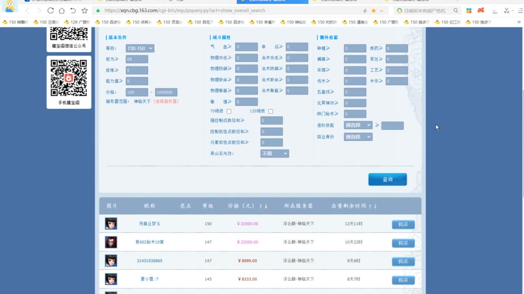The image size is (524, 294).
Task: Open the 进阶技能 selection dropdown
Action: (x=358, y=125)
